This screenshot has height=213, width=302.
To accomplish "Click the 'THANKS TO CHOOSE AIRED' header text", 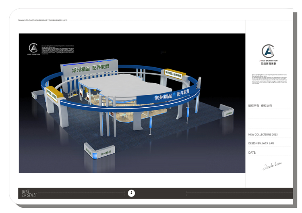I will click(x=43, y=20).
